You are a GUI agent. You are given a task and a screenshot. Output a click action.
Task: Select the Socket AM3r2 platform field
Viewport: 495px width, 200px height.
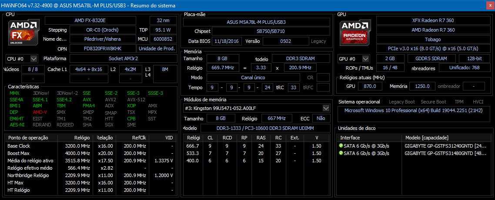tap(123, 59)
